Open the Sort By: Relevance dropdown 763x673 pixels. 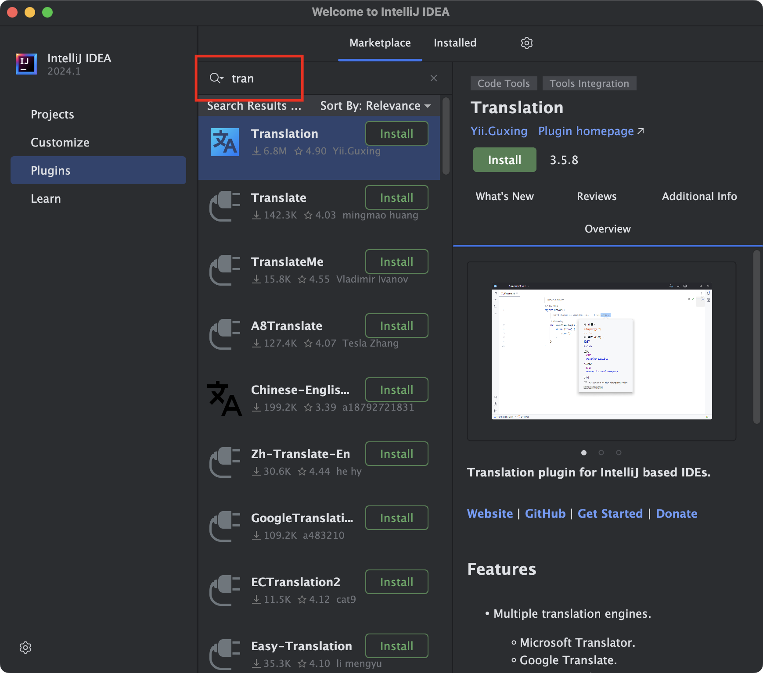[x=375, y=106]
